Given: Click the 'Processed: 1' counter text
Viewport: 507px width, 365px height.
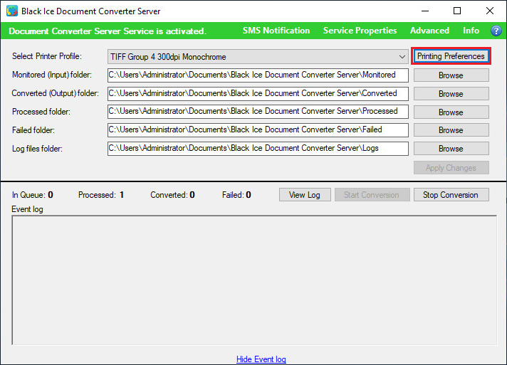Looking at the screenshot, I should pyautogui.click(x=101, y=195).
